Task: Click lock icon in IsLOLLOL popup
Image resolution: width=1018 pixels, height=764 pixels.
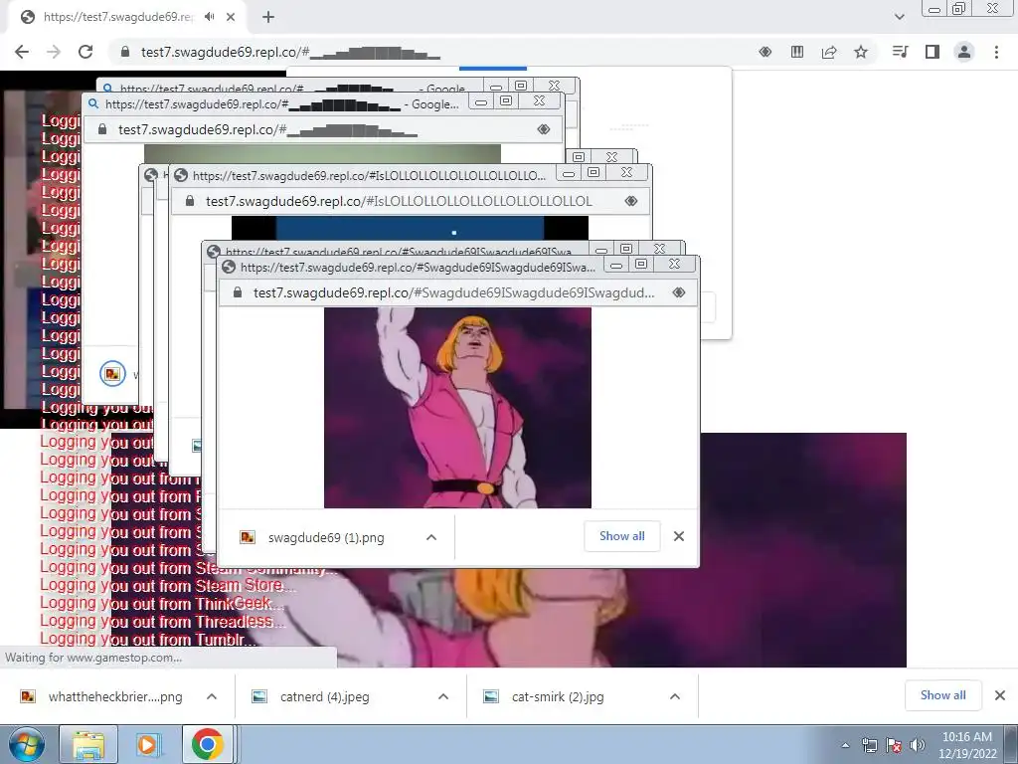Action: (x=190, y=201)
